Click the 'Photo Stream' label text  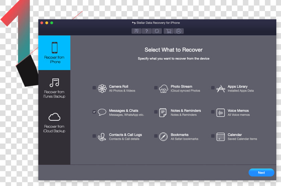pos(181,86)
